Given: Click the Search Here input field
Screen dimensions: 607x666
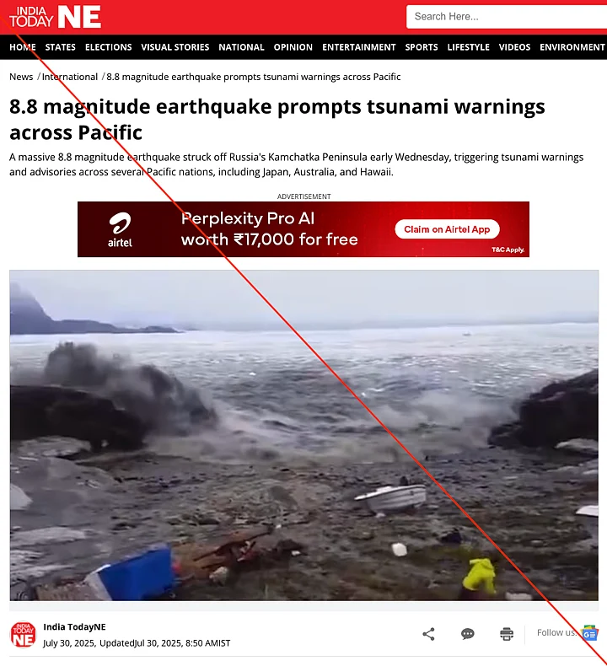Looking at the screenshot, I should (507, 17).
